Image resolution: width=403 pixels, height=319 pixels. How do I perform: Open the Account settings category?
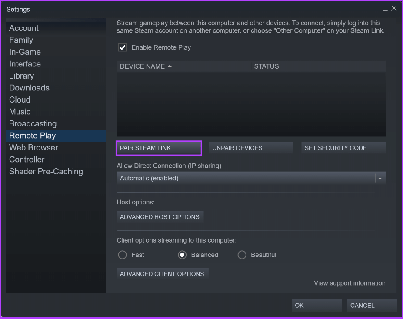tap(56, 28)
